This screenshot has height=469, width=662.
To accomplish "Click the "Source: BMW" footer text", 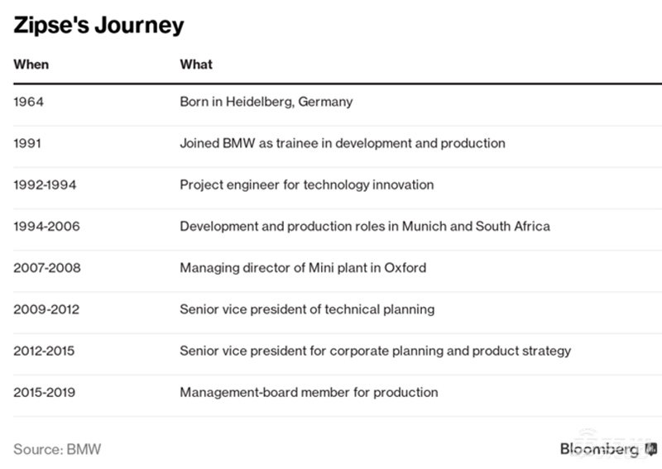I will [x=56, y=449].
